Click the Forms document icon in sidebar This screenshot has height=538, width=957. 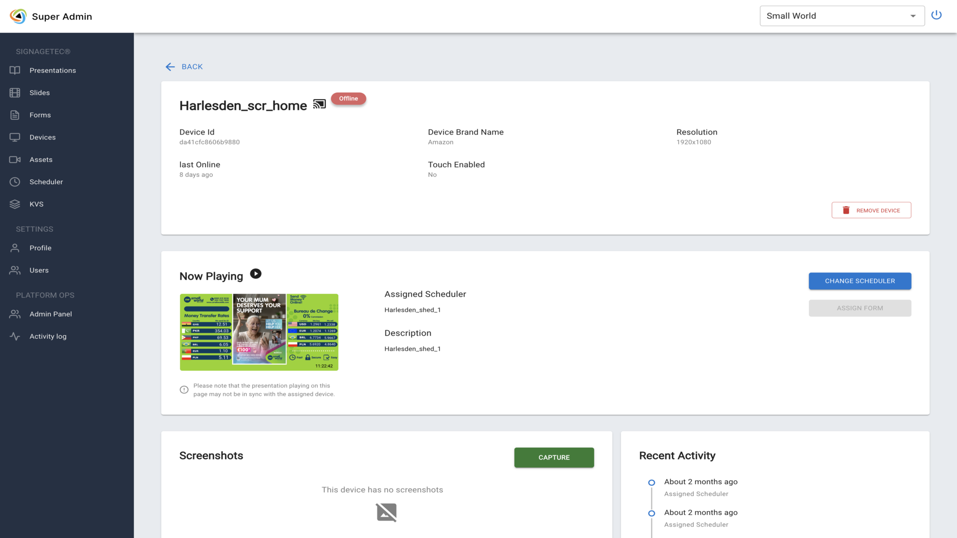click(x=15, y=115)
